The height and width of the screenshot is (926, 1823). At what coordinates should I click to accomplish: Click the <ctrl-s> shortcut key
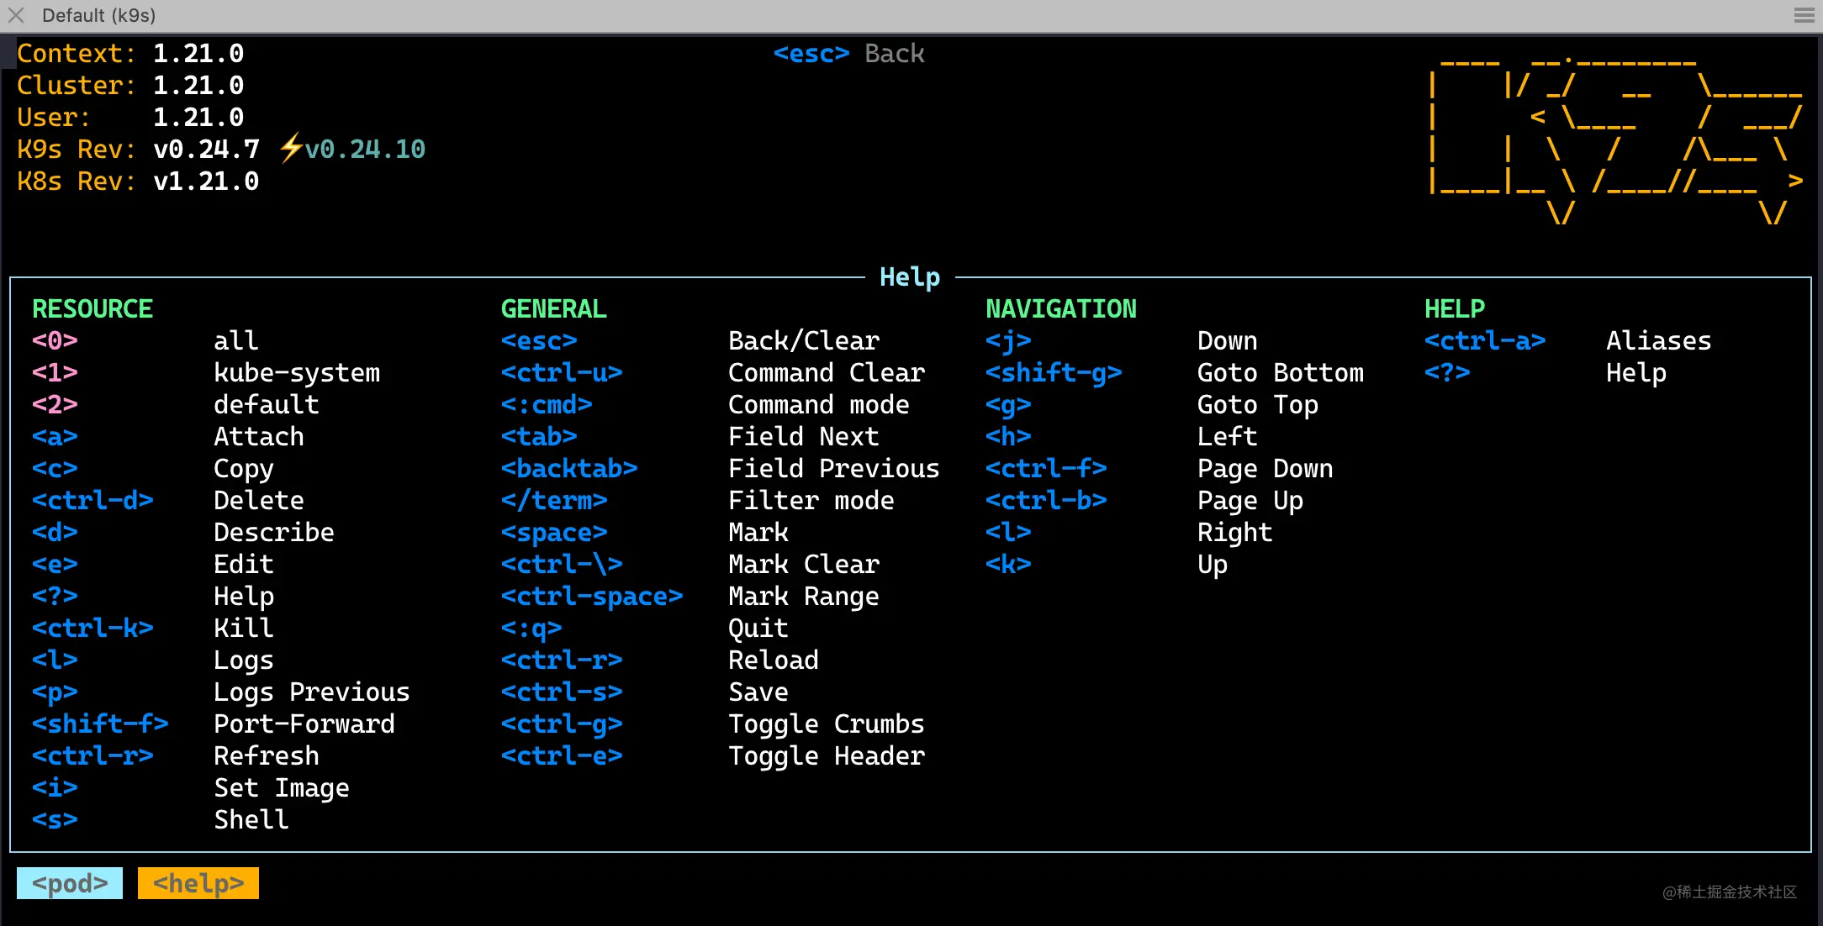click(x=562, y=692)
